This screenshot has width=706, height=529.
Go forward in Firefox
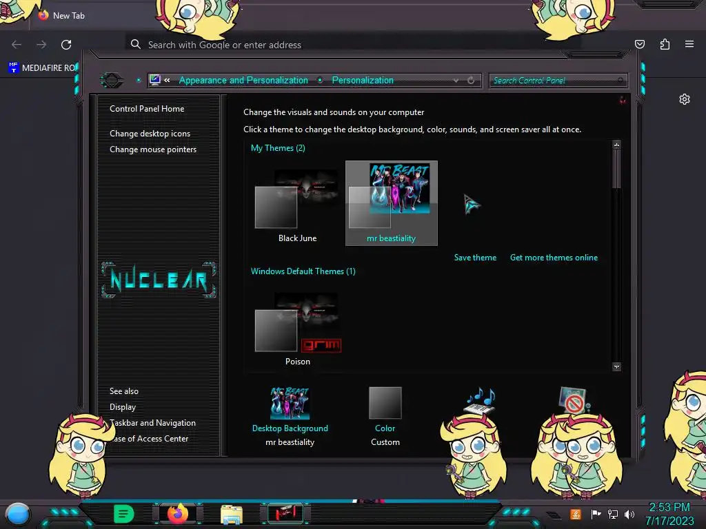click(41, 45)
